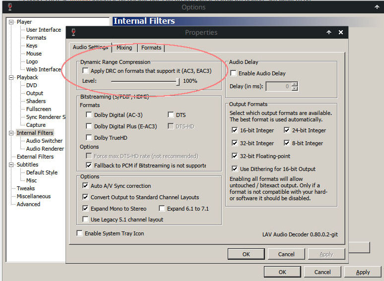Select Audio Renderer in the tree
Viewport: 384px width, 281px height.
tap(45, 149)
